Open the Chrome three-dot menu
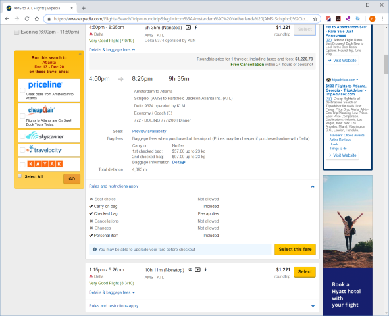This screenshot has height=316, width=389. point(382,19)
